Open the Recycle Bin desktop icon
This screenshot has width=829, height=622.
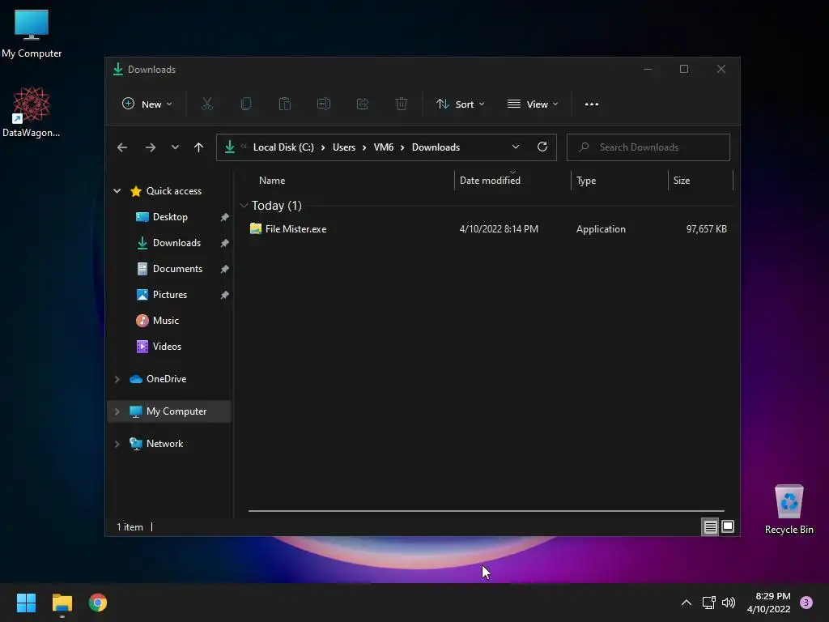(789, 510)
